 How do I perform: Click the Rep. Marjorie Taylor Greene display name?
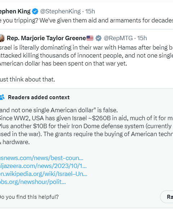pos(46,38)
